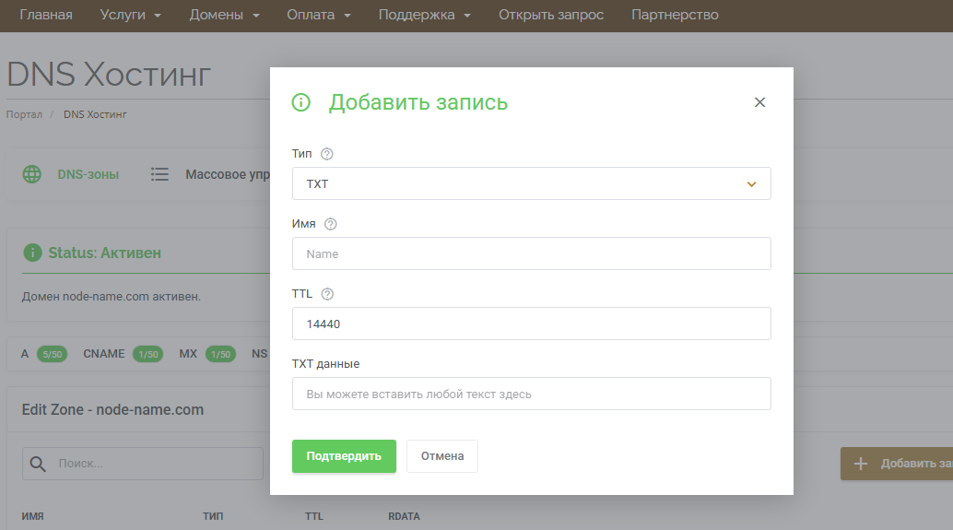The height and width of the screenshot is (530, 953).
Task: Click the green Status info icon
Action: 32,253
